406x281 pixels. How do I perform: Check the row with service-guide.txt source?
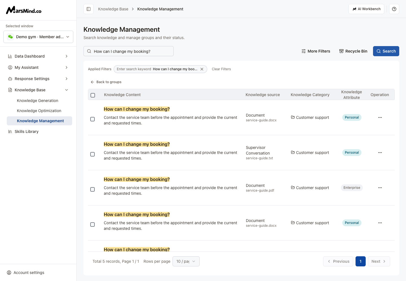tap(92, 154)
